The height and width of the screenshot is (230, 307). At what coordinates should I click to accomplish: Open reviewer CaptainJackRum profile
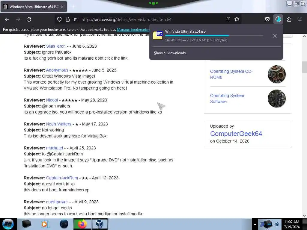click(62, 178)
